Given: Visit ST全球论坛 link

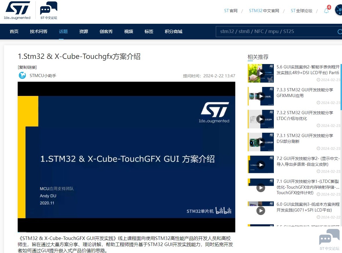Looking at the screenshot, I should [301, 11].
